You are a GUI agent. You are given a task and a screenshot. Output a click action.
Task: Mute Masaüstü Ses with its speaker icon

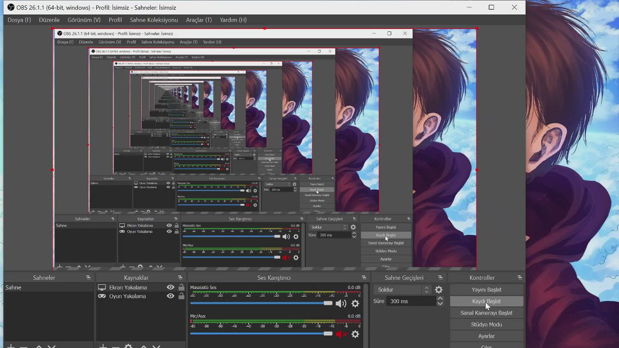[341, 304]
